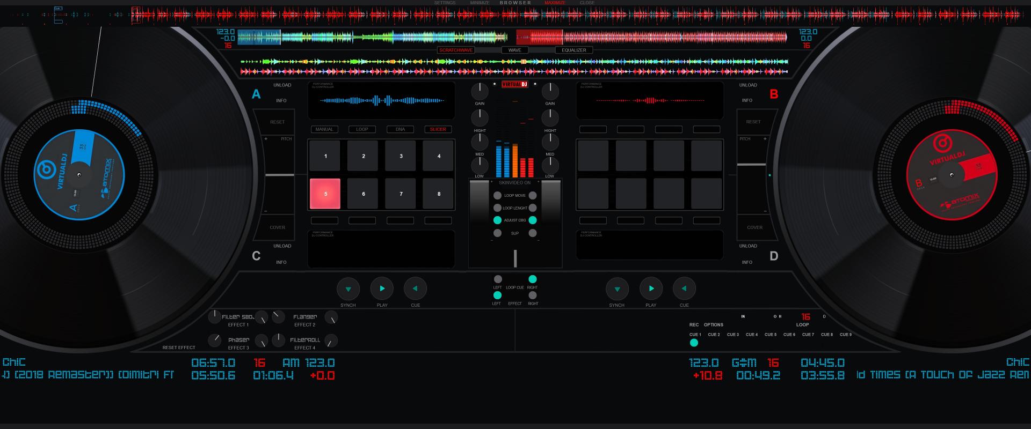Switch pads to DNA mode
This screenshot has width=1031, height=429.
pos(400,129)
